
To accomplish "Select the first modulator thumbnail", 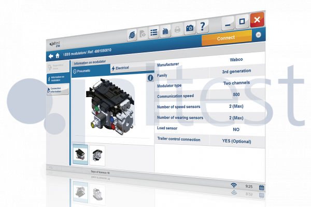I will (x=80, y=155).
